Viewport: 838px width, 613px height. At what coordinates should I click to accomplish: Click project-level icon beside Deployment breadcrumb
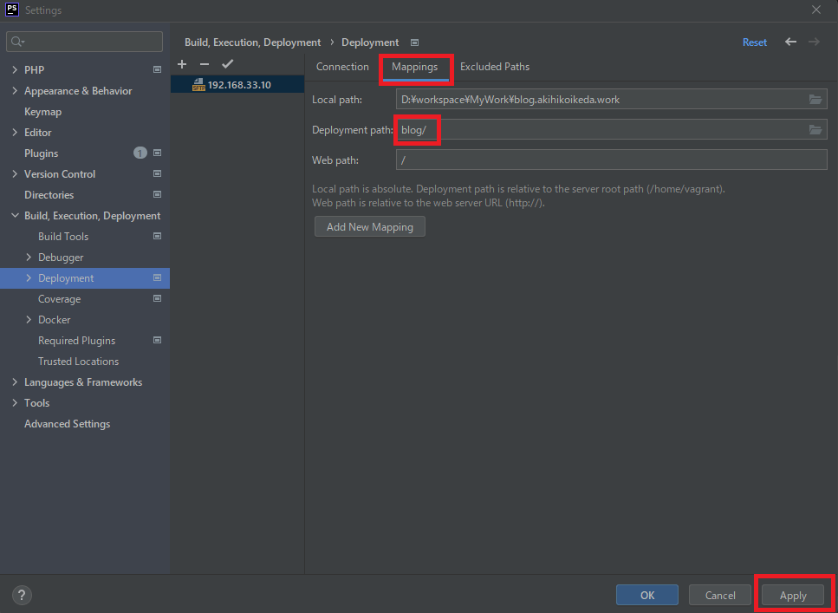pyautogui.click(x=414, y=42)
